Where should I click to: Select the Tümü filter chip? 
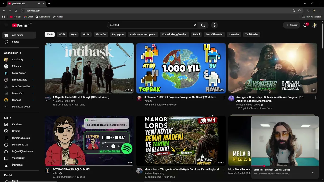[50, 34]
